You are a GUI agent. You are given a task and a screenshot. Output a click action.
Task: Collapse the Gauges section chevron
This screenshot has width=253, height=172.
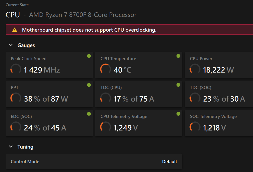tap(11, 45)
